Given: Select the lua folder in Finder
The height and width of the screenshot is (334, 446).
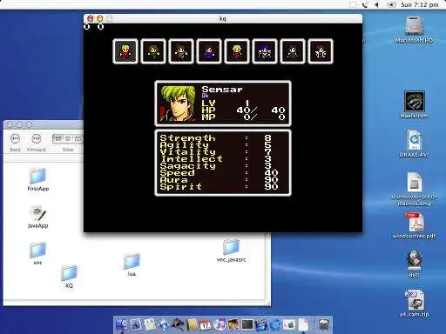Looking at the screenshot, I should point(132,265).
